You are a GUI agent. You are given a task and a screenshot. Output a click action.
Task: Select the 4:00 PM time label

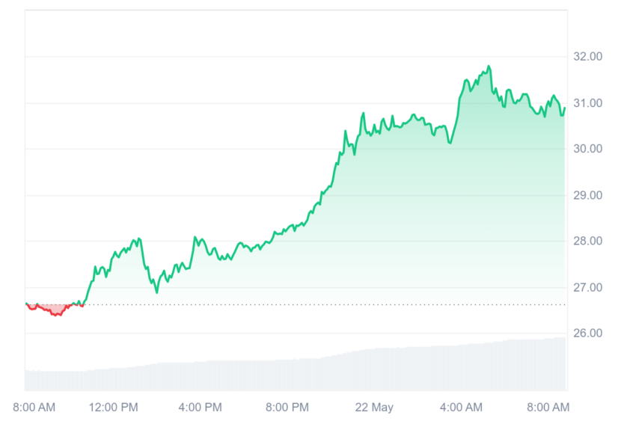point(200,407)
